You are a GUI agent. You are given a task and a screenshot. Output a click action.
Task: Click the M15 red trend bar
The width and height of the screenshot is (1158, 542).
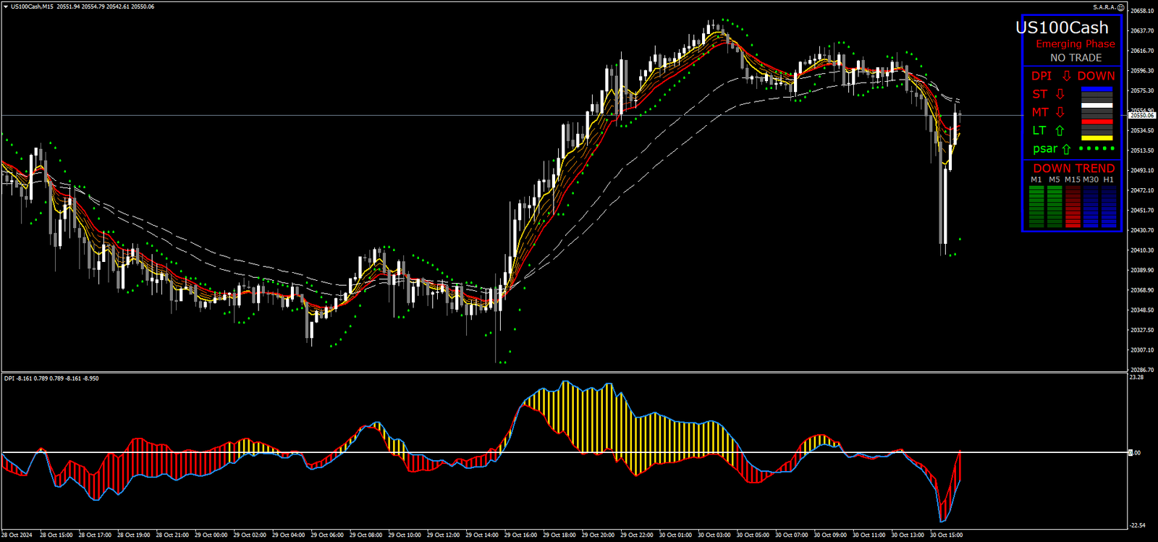[1073, 206]
